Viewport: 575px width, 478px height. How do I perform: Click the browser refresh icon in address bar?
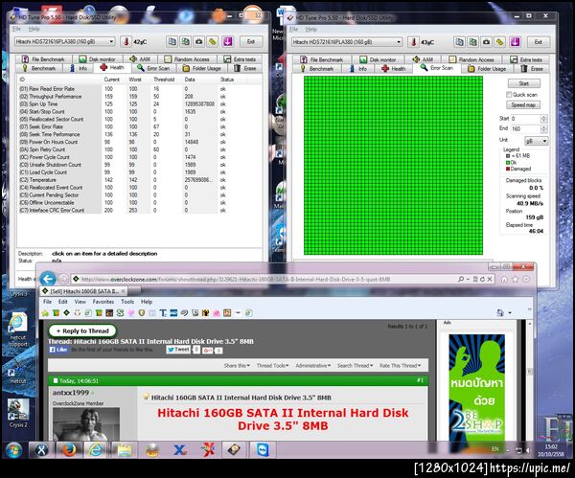(x=482, y=279)
